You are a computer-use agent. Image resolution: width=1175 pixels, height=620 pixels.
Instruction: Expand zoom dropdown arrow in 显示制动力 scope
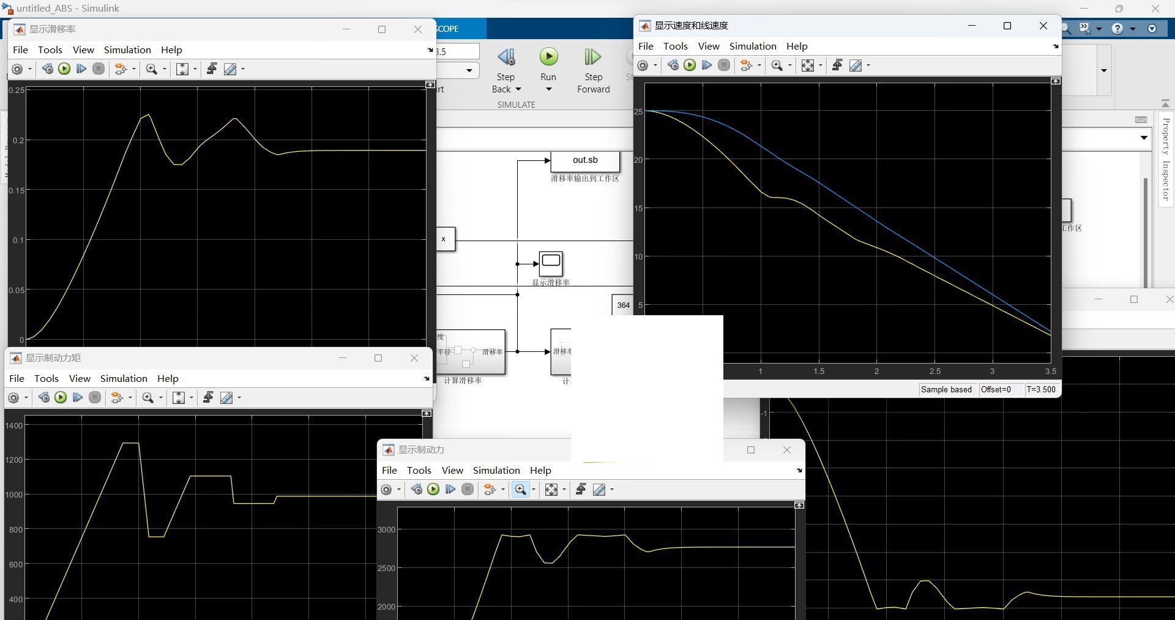[x=534, y=490]
